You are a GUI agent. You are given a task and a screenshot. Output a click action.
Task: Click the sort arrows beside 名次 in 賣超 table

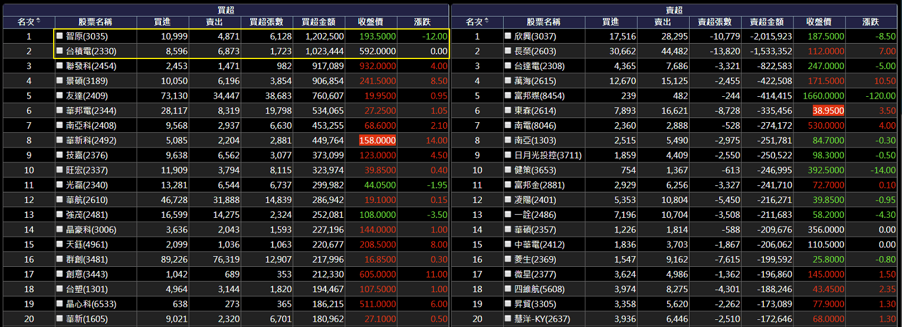pos(487,21)
